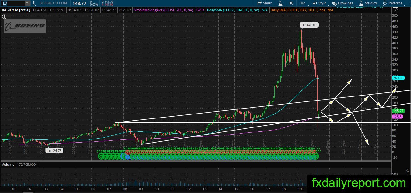Click the cyan 269.56 price axis label

point(398,78)
